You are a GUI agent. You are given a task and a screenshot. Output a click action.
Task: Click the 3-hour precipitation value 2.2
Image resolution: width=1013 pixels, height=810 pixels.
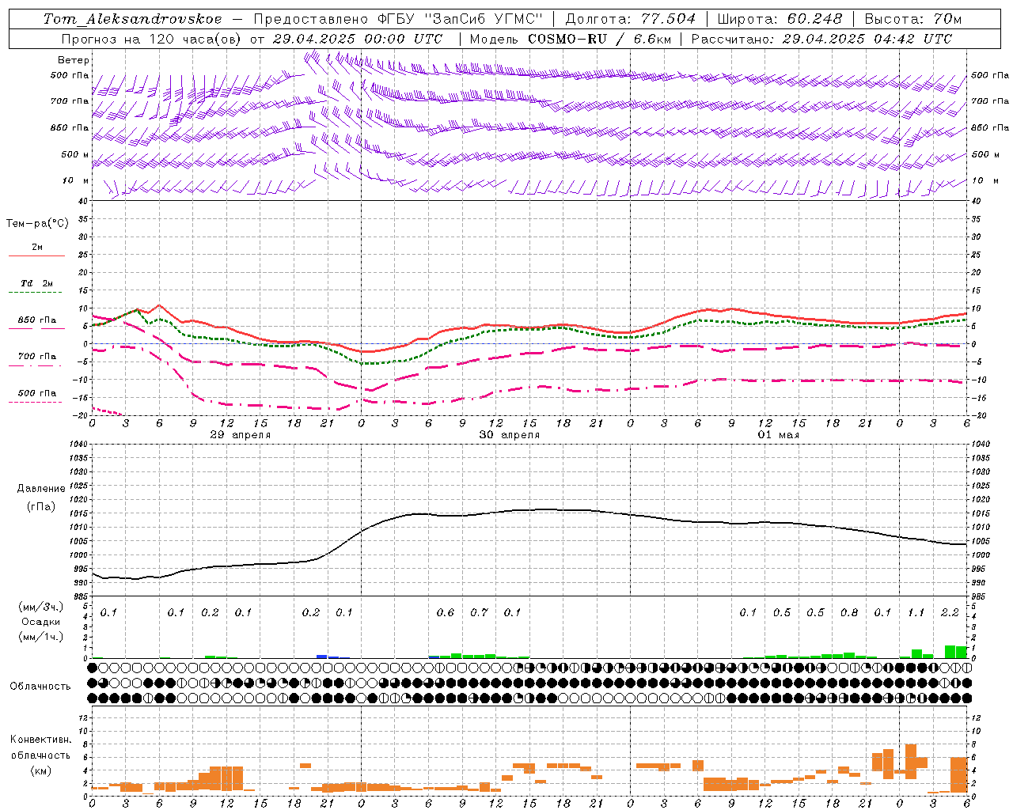(x=950, y=613)
